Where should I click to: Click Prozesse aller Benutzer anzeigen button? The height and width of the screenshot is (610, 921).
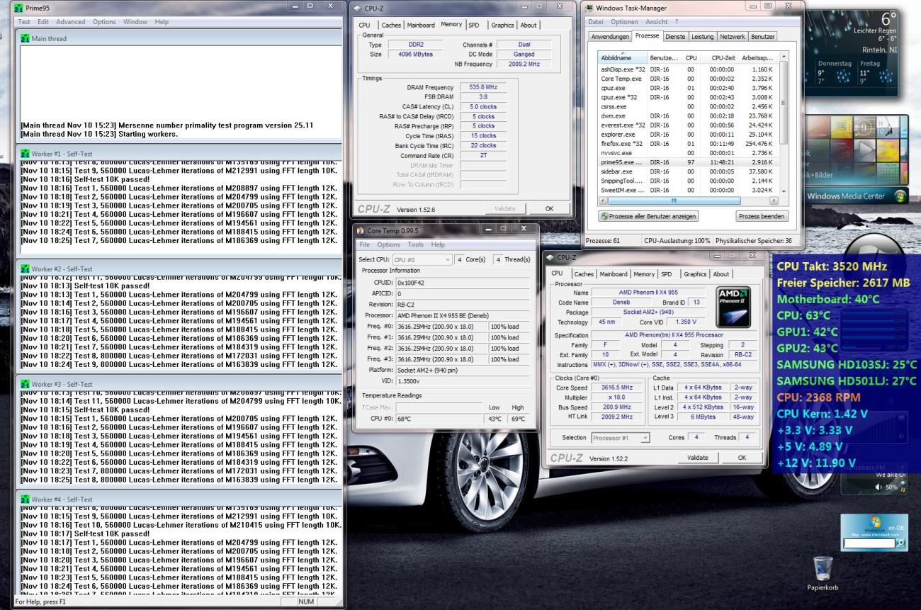click(648, 216)
